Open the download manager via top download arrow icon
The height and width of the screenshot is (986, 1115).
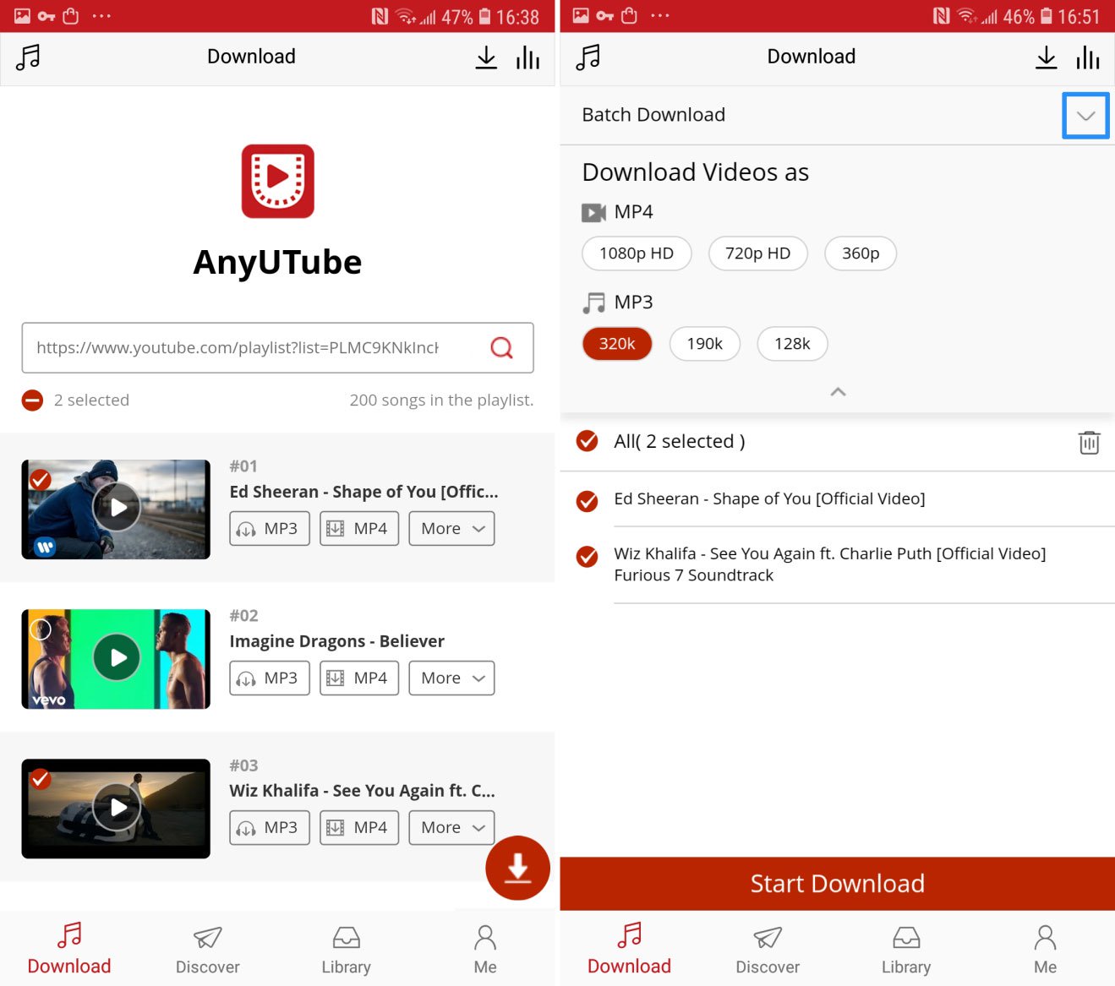(486, 57)
